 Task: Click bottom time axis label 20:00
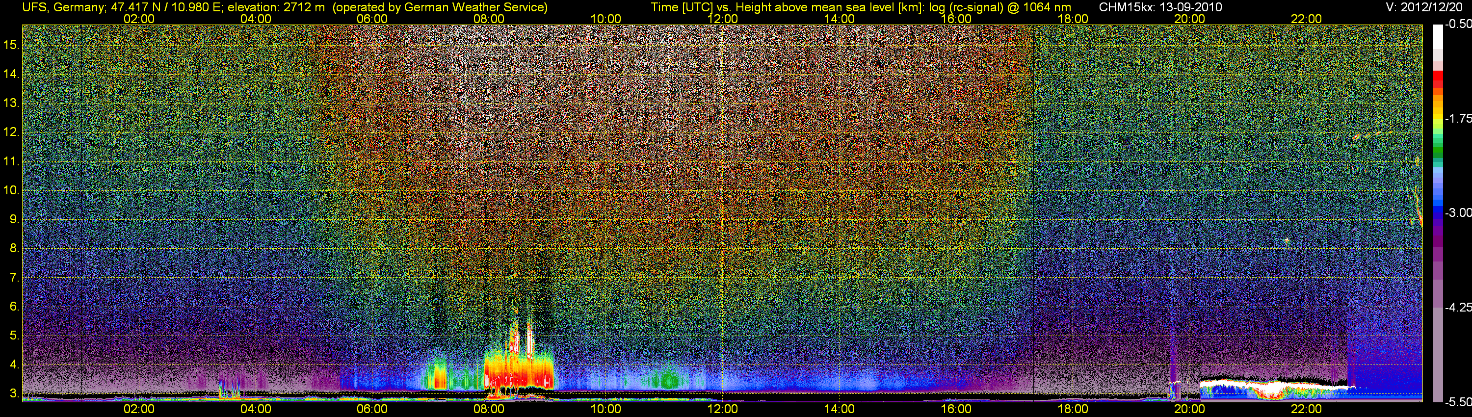1190,409
